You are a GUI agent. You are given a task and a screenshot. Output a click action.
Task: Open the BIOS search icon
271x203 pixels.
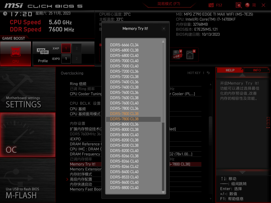(x=239, y=5)
